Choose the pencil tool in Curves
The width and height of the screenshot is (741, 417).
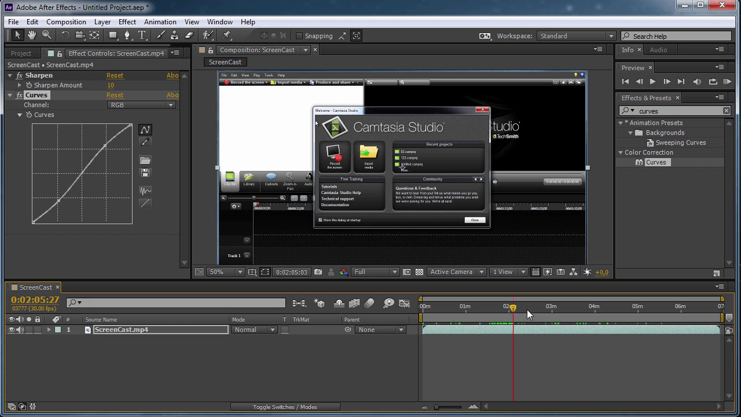tap(145, 142)
